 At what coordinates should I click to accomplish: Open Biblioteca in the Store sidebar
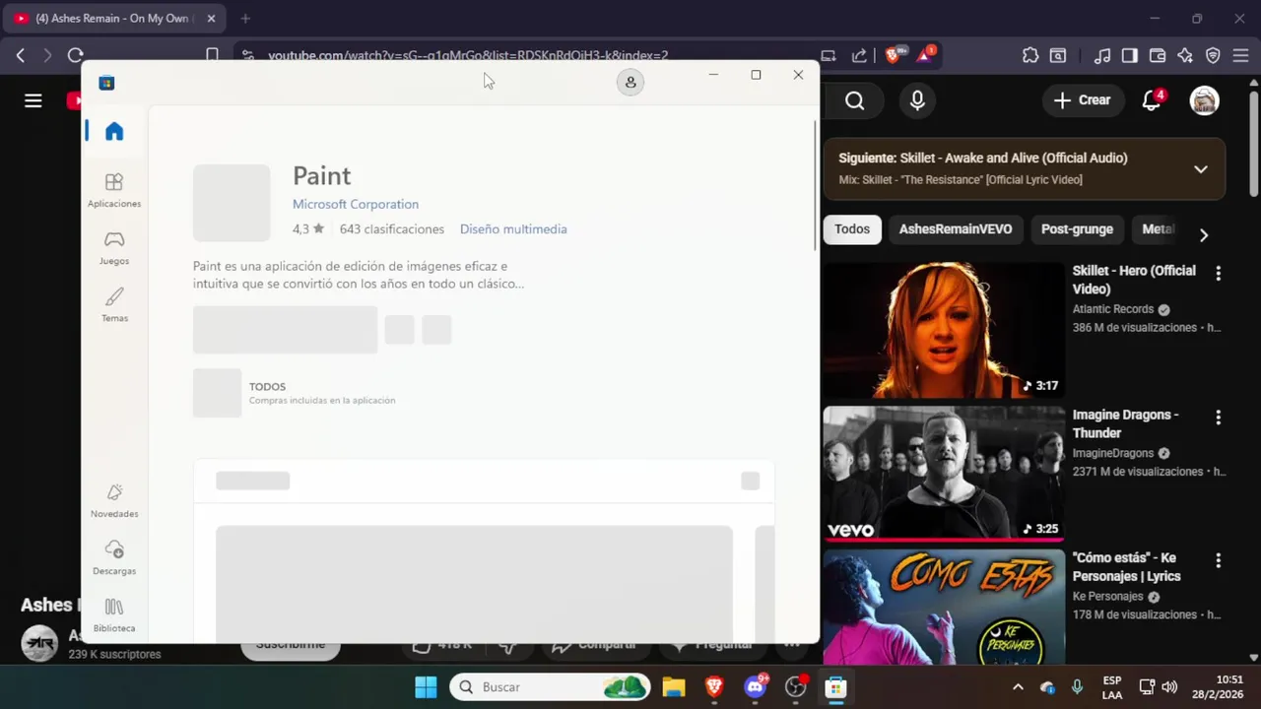tap(114, 614)
